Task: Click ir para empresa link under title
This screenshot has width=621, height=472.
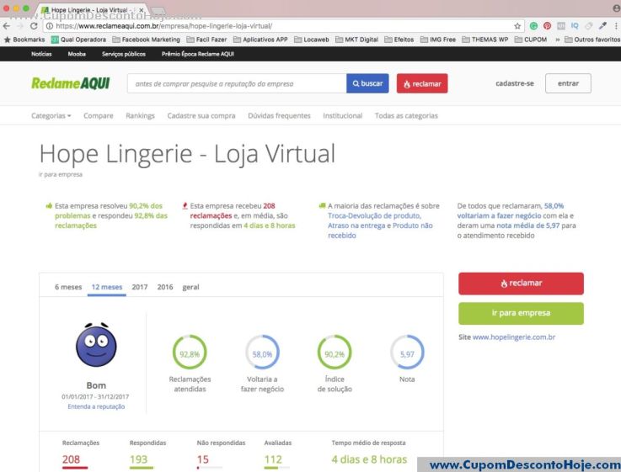Action: pyautogui.click(x=61, y=174)
